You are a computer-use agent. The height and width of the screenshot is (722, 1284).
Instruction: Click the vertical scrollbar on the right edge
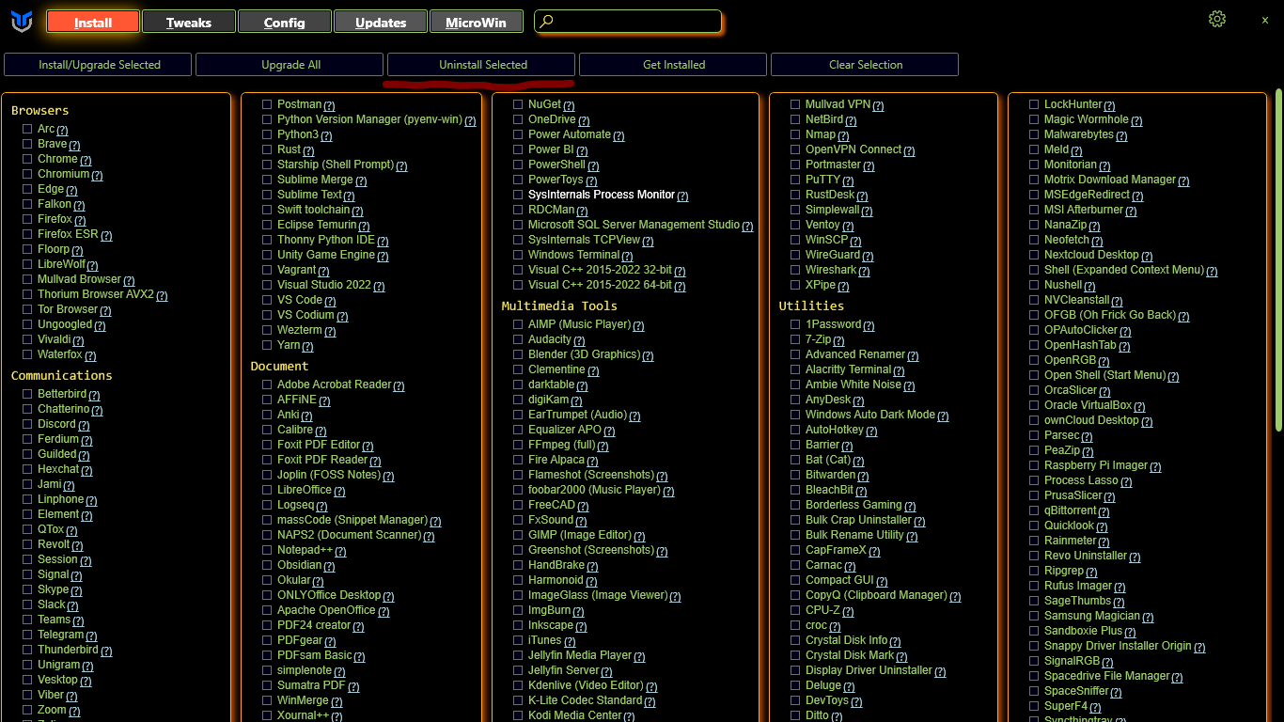(1278, 282)
